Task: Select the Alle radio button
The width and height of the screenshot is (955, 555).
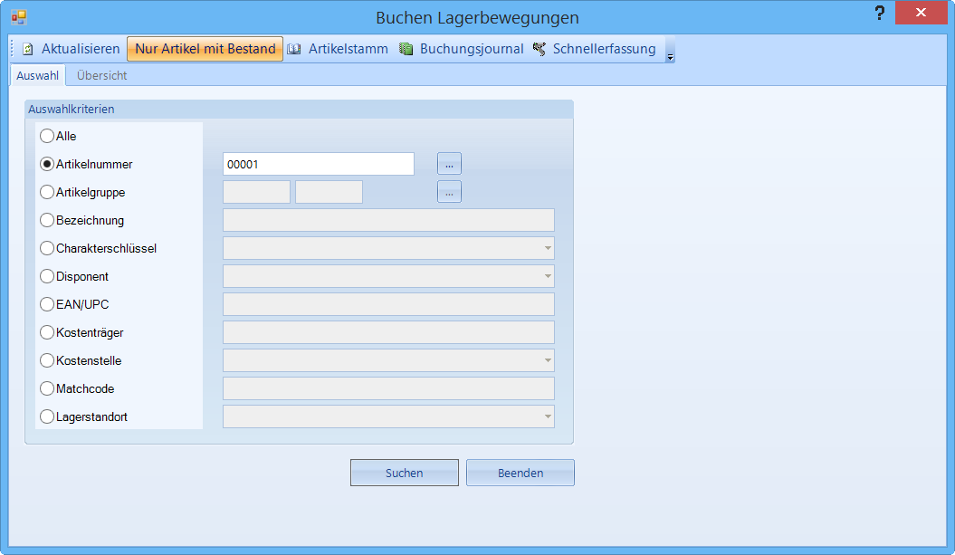Action: click(x=47, y=136)
